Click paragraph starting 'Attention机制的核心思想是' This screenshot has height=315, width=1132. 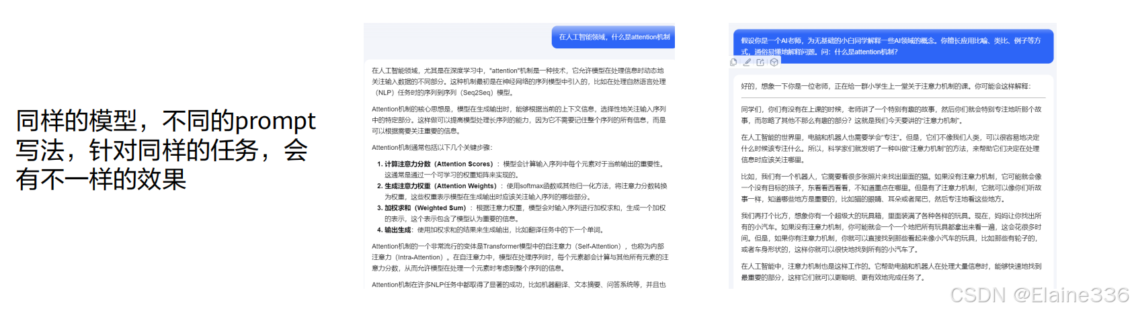[520, 120]
